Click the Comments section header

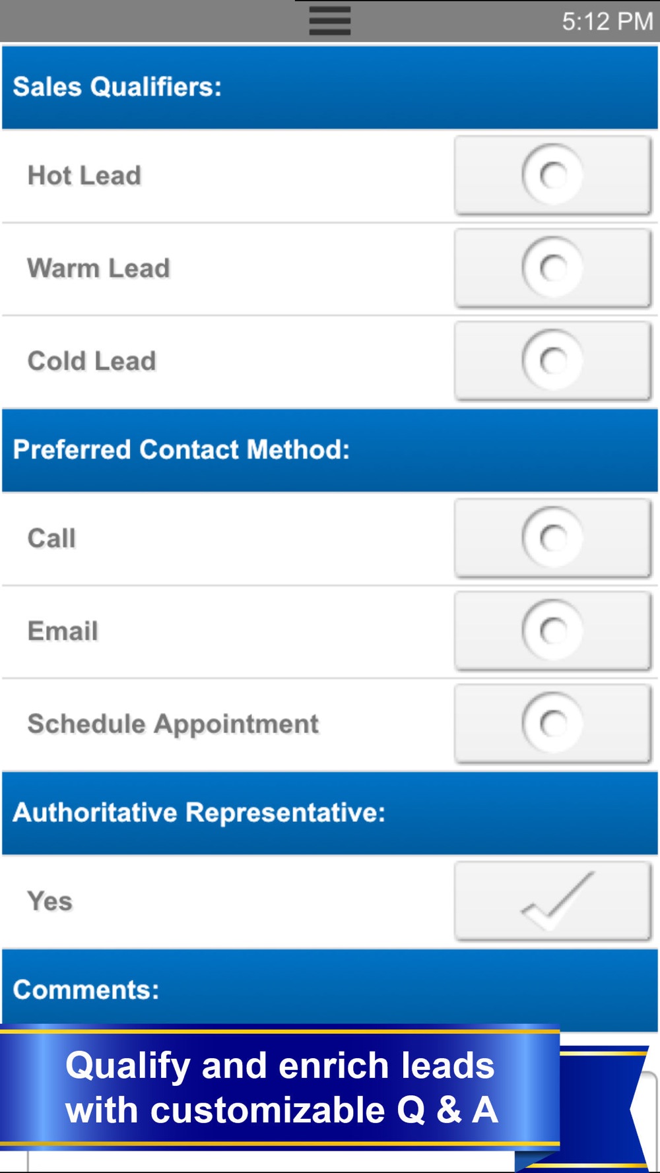[86, 990]
